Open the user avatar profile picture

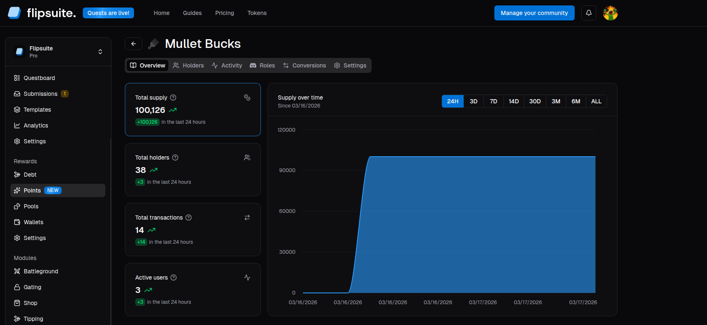pyautogui.click(x=610, y=13)
